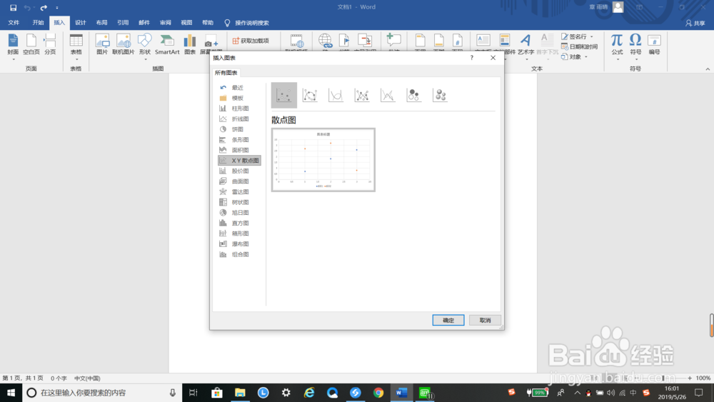The height and width of the screenshot is (402, 714).
Task: Insert a 分页 page break
Action: (x=50, y=44)
